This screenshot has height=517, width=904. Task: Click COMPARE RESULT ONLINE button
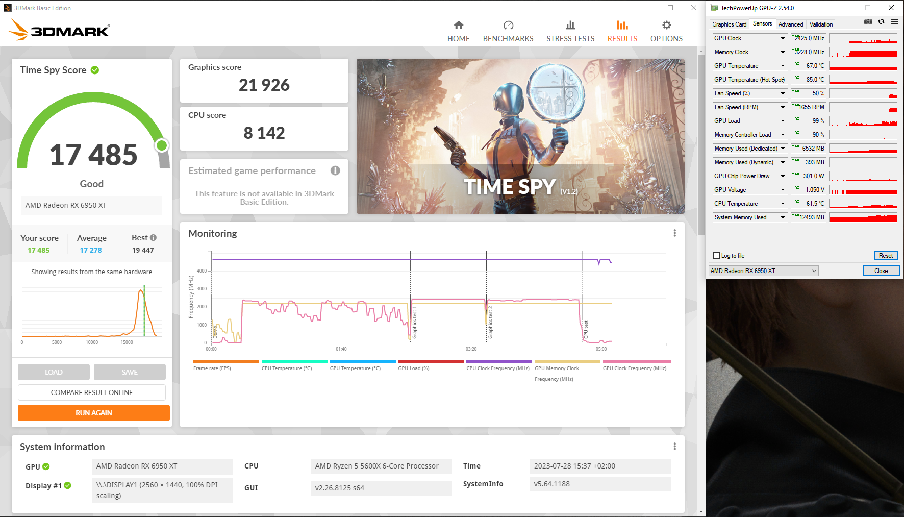[x=92, y=392]
